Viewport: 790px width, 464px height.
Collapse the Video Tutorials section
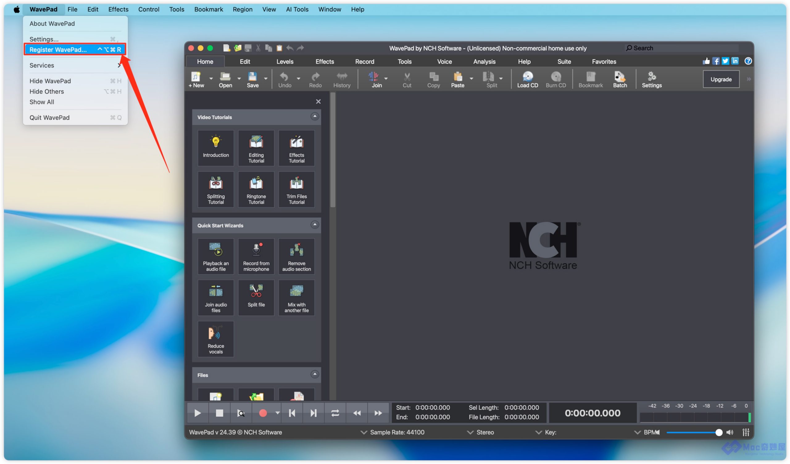point(315,117)
